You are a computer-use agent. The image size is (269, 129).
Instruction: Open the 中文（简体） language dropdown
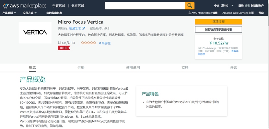(224, 5)
